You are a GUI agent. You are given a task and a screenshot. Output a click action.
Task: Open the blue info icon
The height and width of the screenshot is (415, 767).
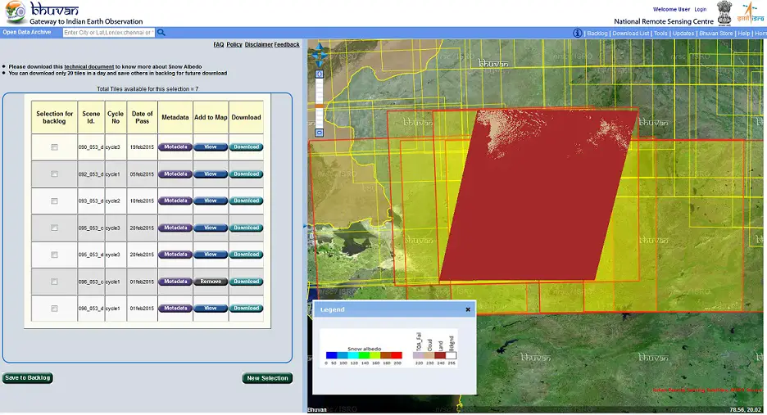(577, 34)
